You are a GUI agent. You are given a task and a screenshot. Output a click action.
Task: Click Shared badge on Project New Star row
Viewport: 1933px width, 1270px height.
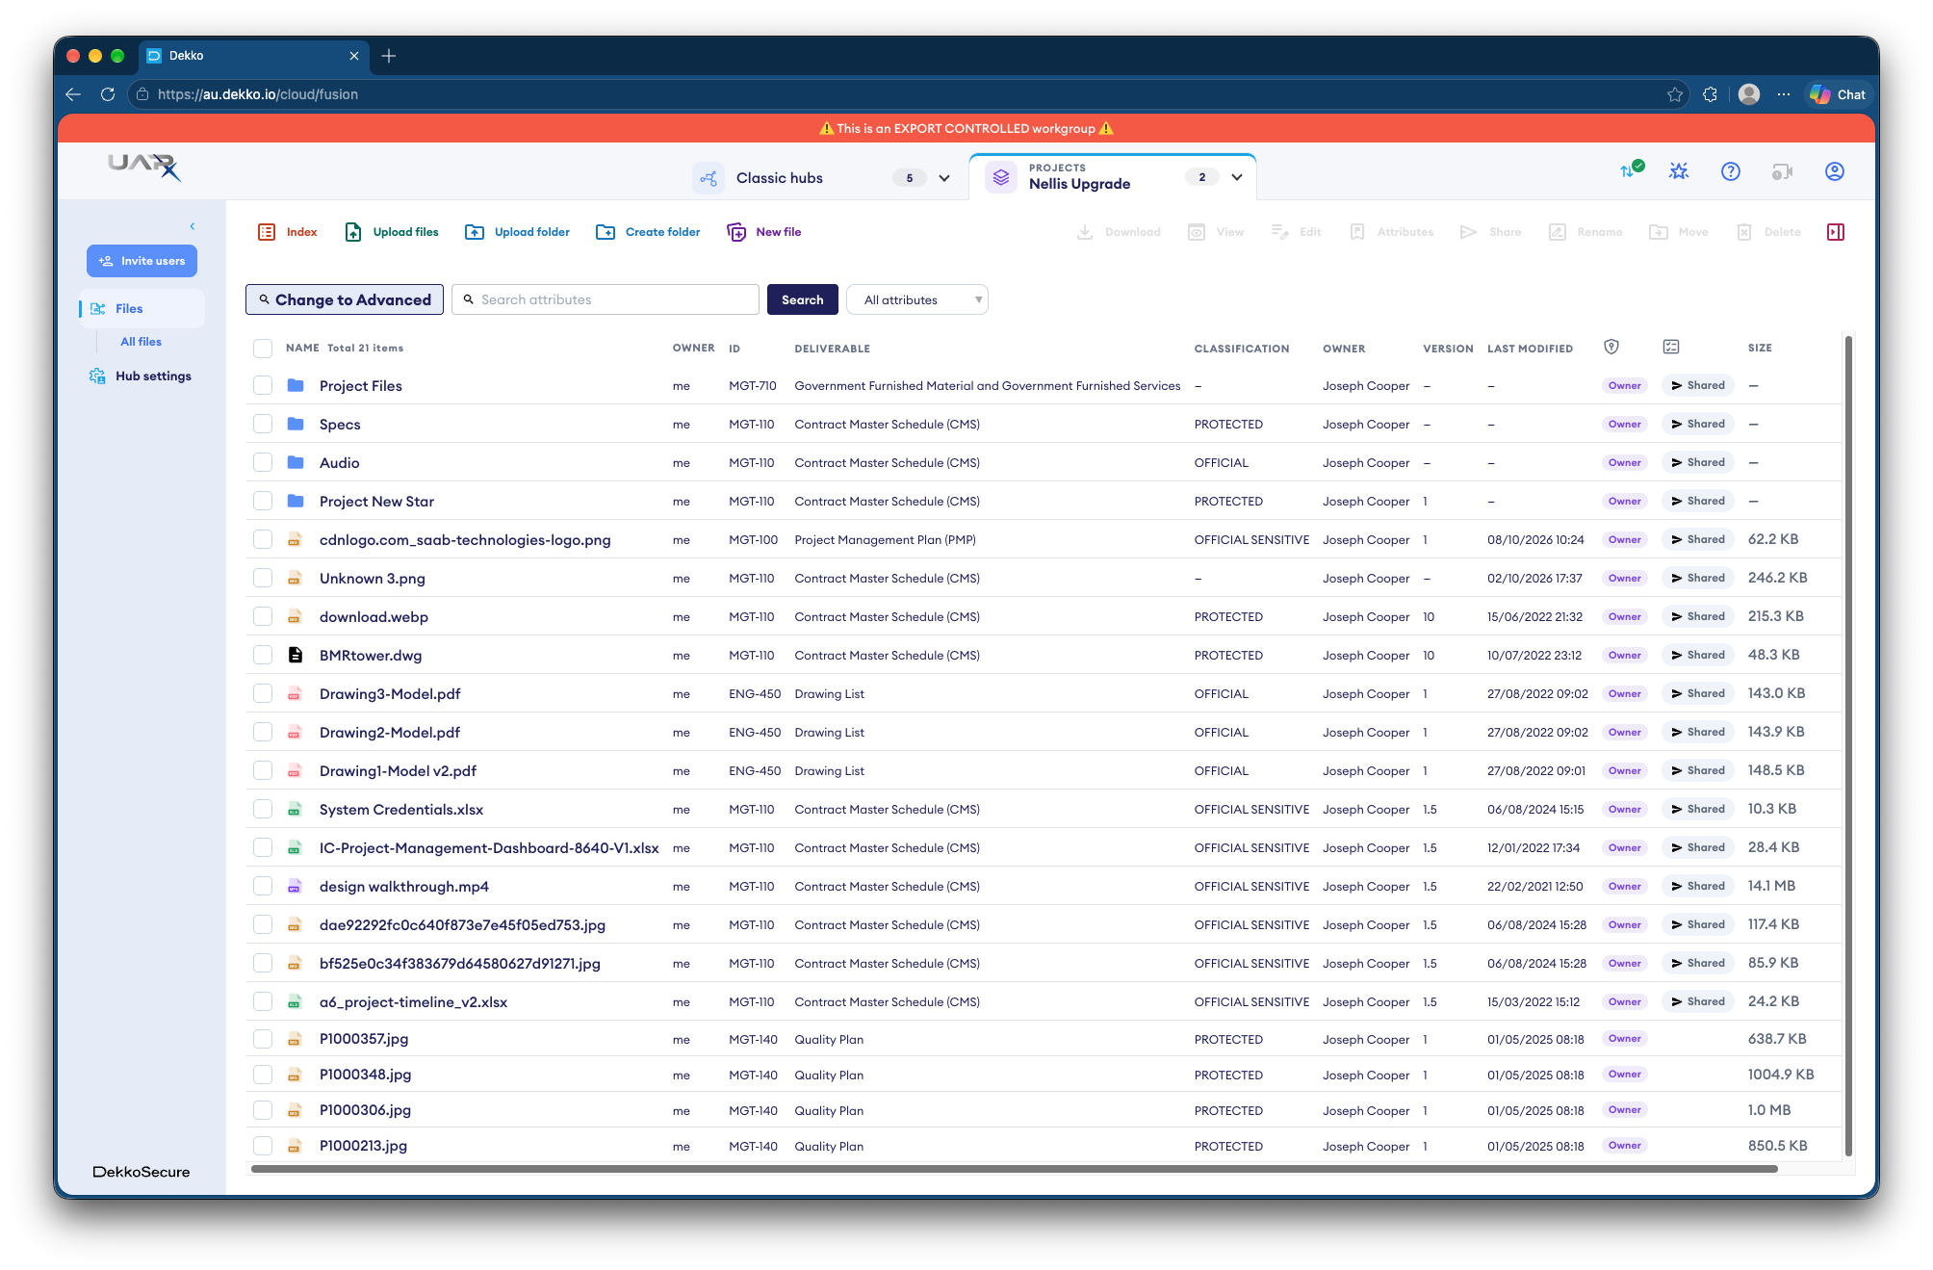(1698, 501)
